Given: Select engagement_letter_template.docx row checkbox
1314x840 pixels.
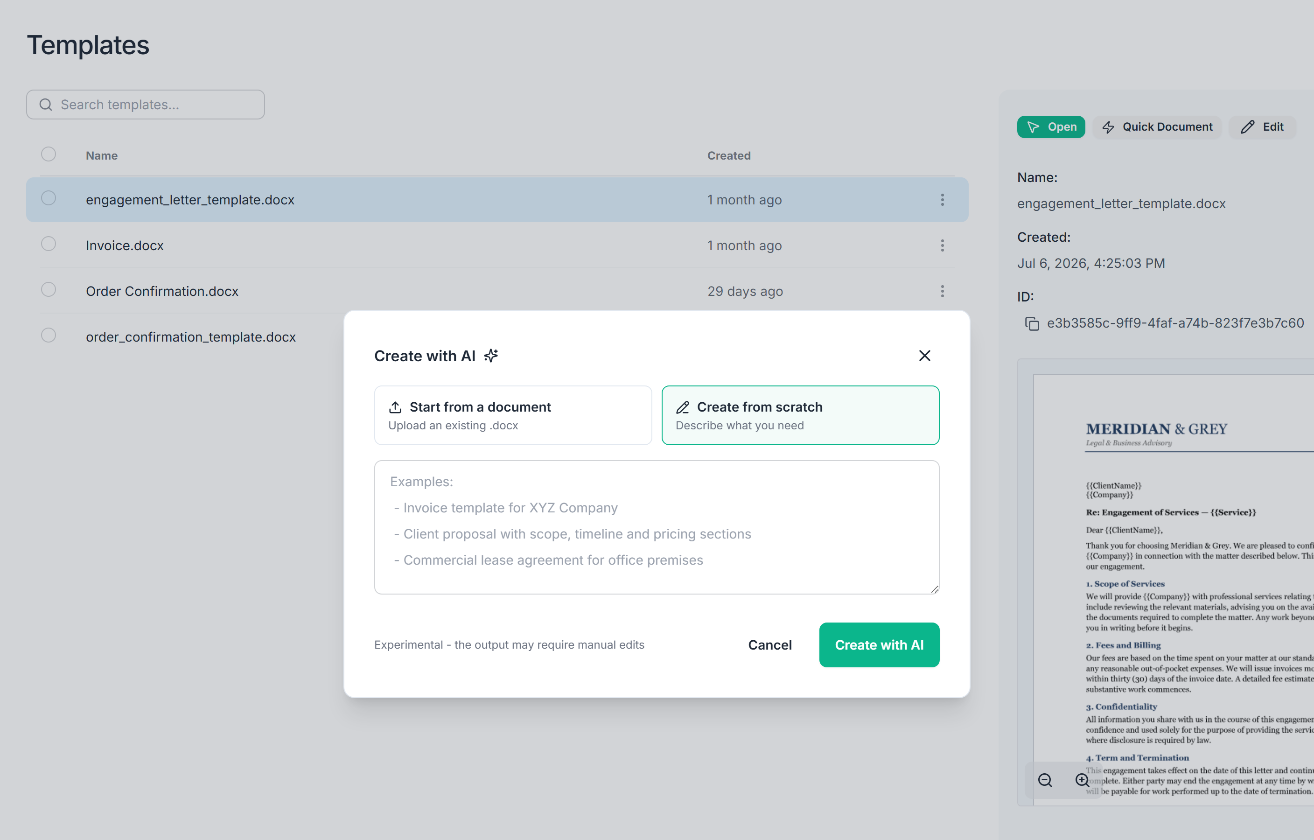Looking at the screenshot, I should coord(49,198).
